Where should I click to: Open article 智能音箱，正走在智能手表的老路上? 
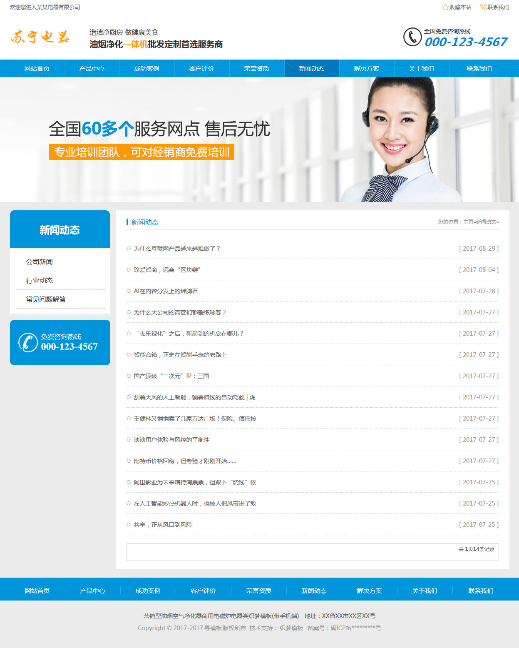[x=180, y=355]
